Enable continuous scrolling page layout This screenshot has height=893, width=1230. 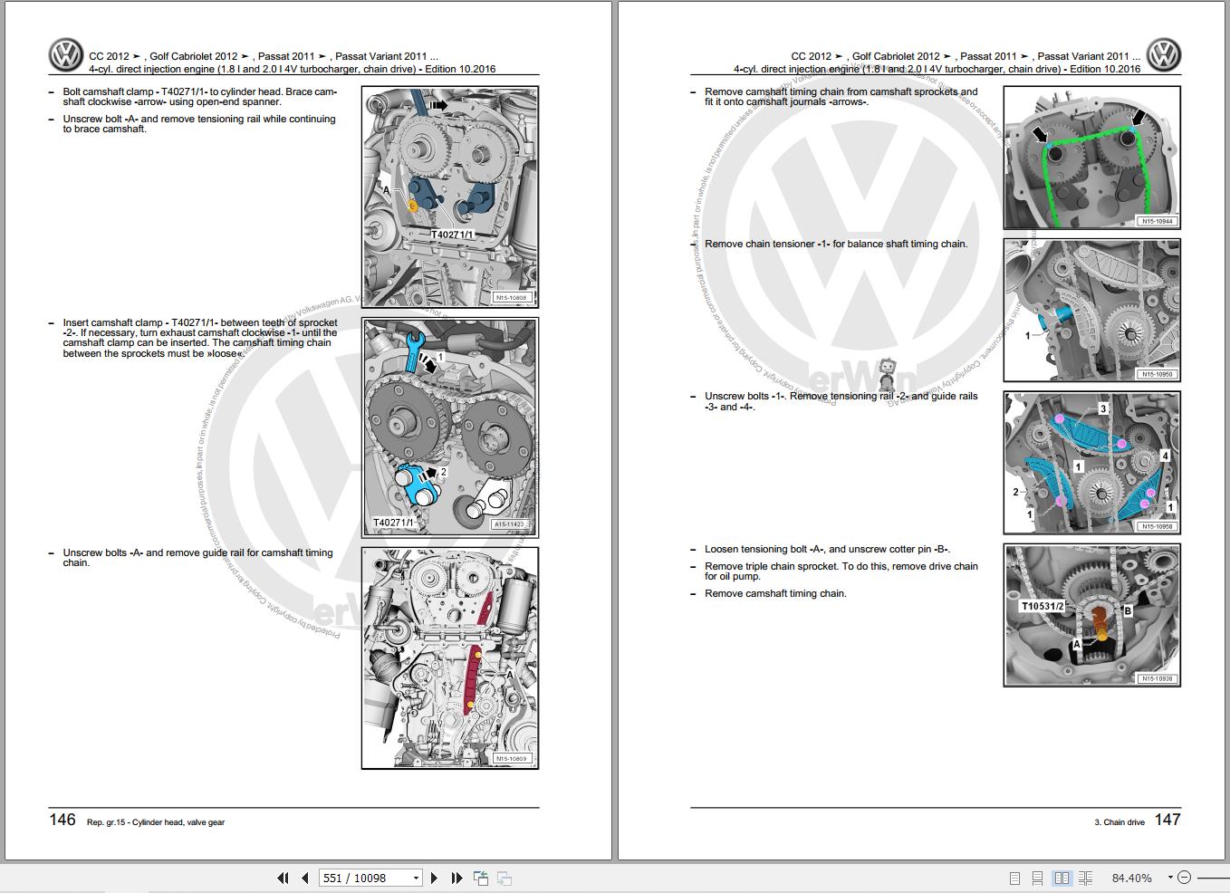click(x=1037, y=878)
